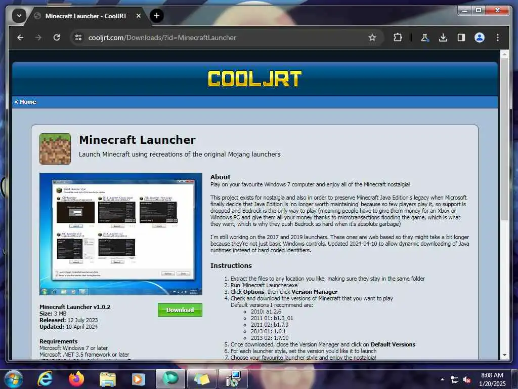Click the '2010: a1.2.6' list item
The height and width of the screenshot is (389, 518).
coord(266,312)
